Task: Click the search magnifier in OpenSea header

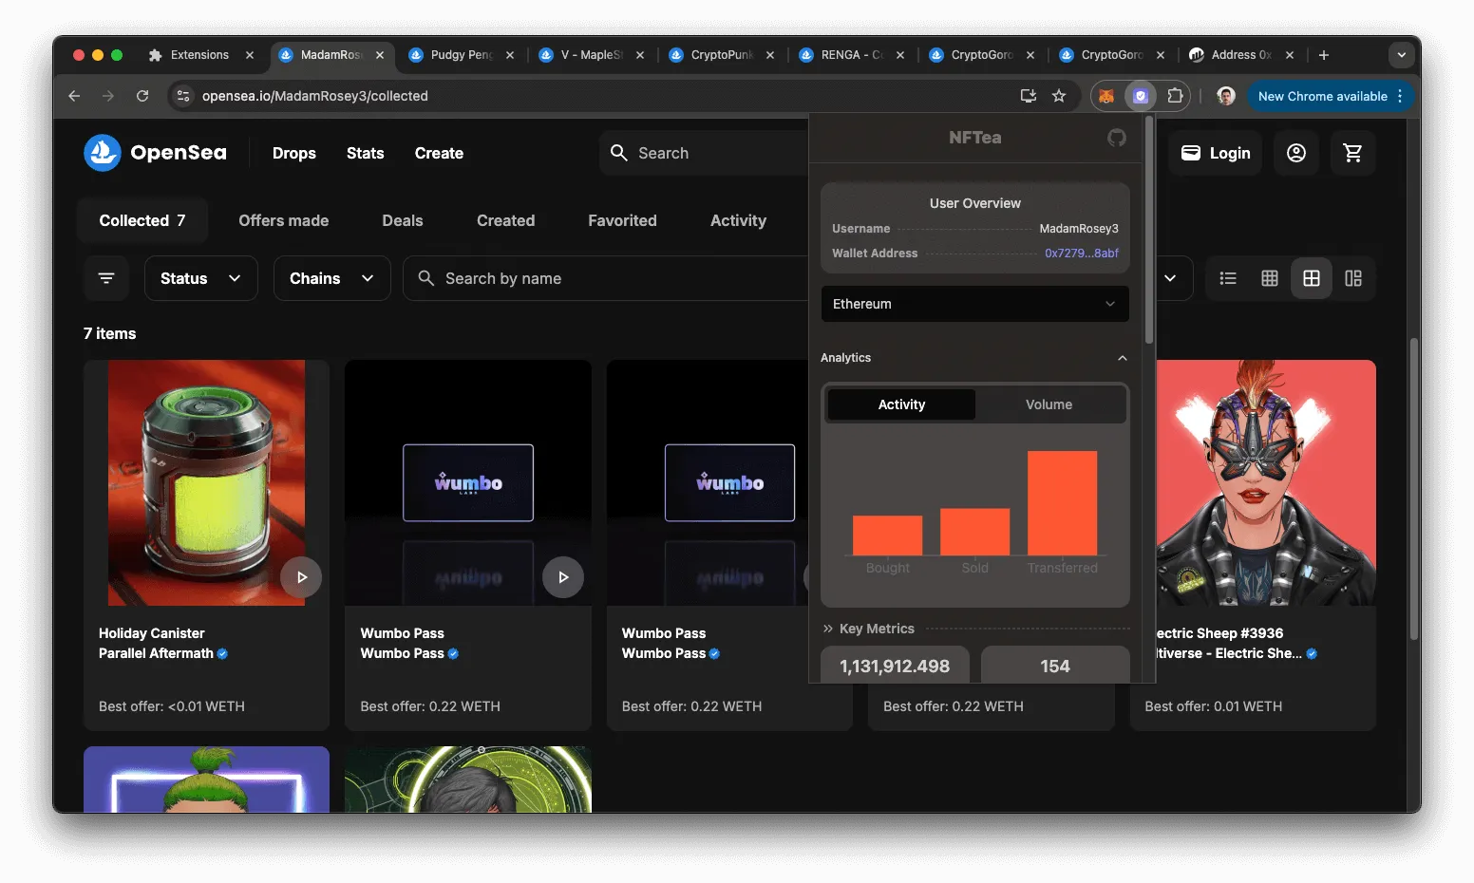Action: click(x=619, y=153)
